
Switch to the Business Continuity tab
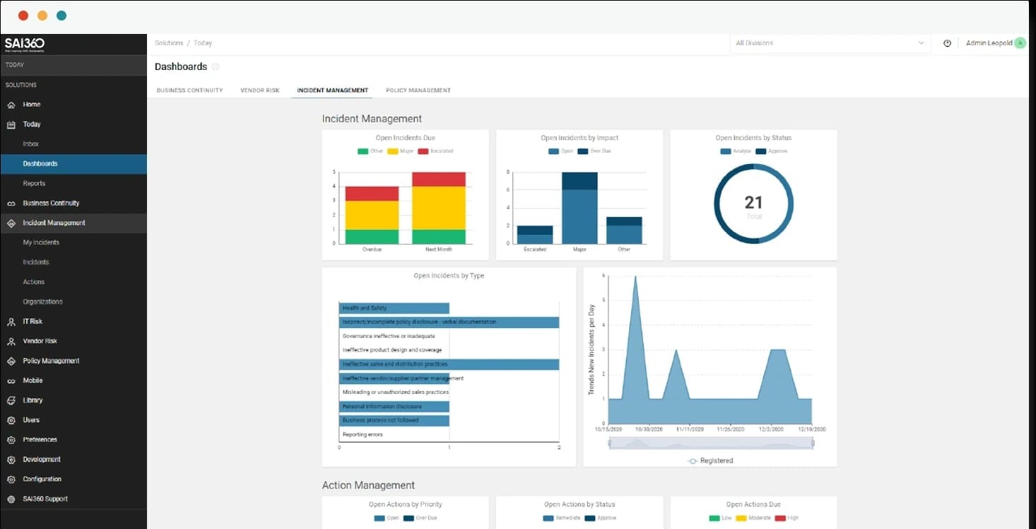[189, 91]
